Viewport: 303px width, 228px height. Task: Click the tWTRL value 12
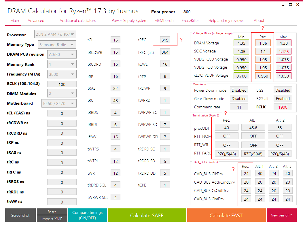[x=115, y=161]
